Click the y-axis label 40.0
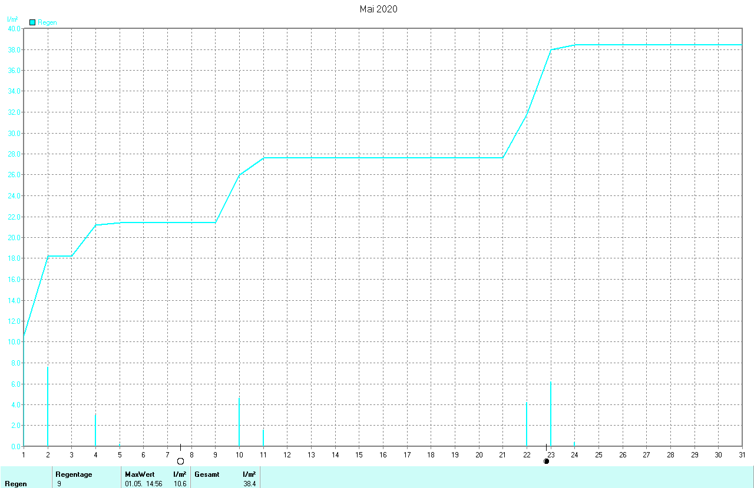The height and width of the screenshot is (488, 754). pyautogui.click(x=14, y=28)
